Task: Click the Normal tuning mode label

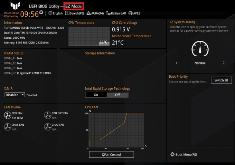Action: [x=200, y=63]
